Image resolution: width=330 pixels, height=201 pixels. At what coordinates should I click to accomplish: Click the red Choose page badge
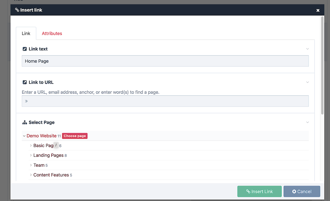click(x=75, y=136)
